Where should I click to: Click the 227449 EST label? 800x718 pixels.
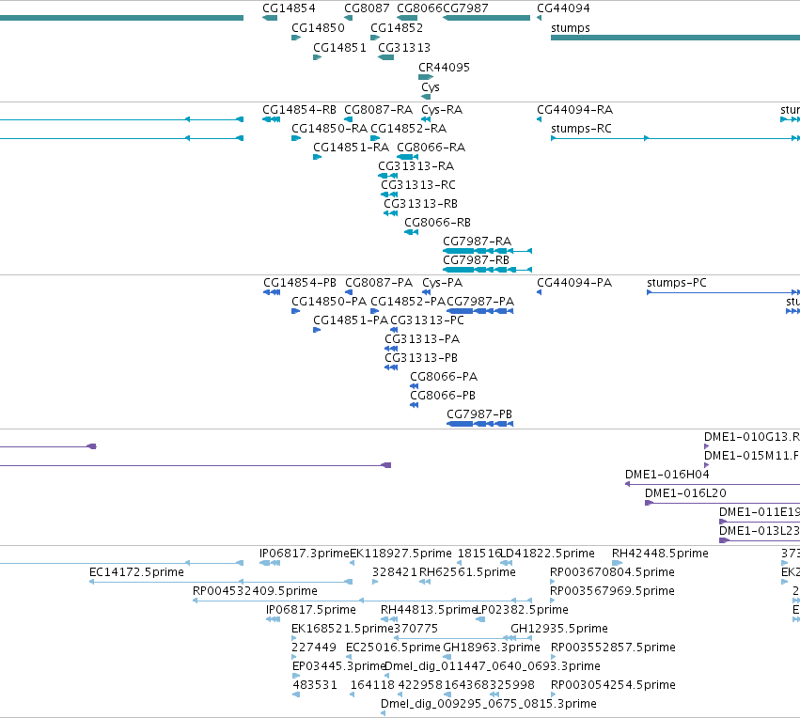tap(314, 648)
